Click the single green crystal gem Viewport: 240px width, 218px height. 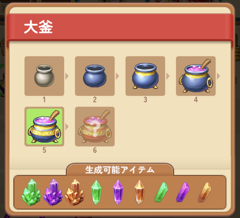[x=96, y=192]
